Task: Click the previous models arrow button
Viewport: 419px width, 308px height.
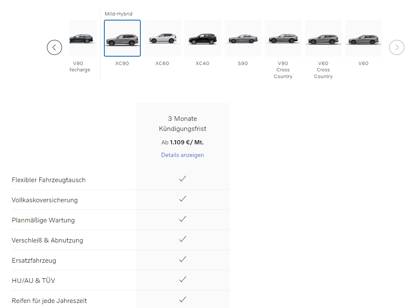Action: (54, 47)
